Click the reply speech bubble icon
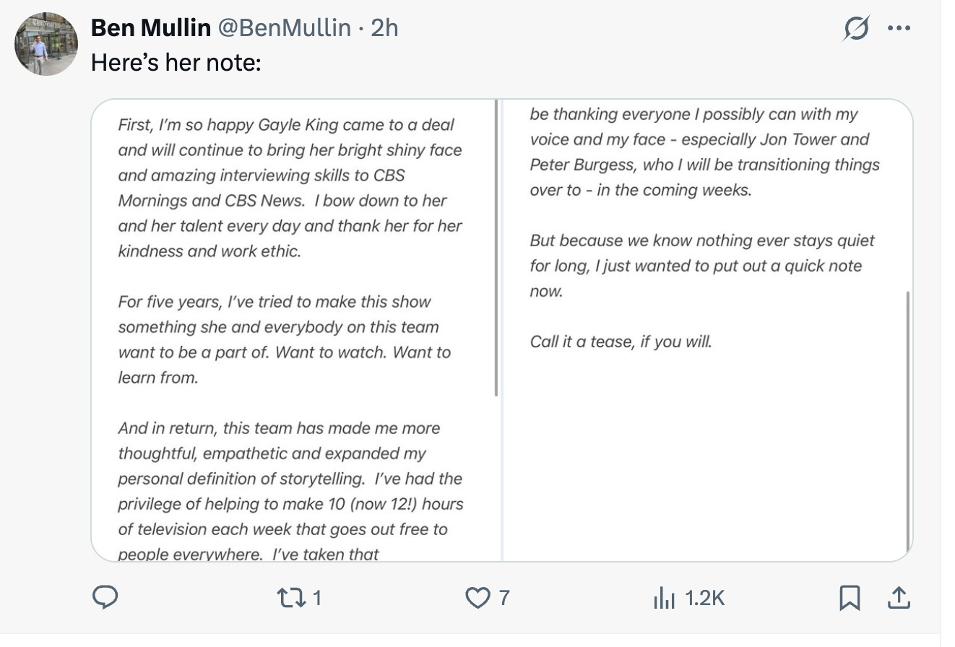This screenshot has height=647, width=955. click(x=105, y=598)
